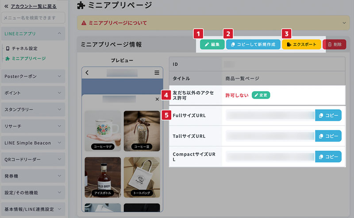Delete the mini app page (削除)
The width and height of the screenshot is (354, 218).
(x=335, y=45)
